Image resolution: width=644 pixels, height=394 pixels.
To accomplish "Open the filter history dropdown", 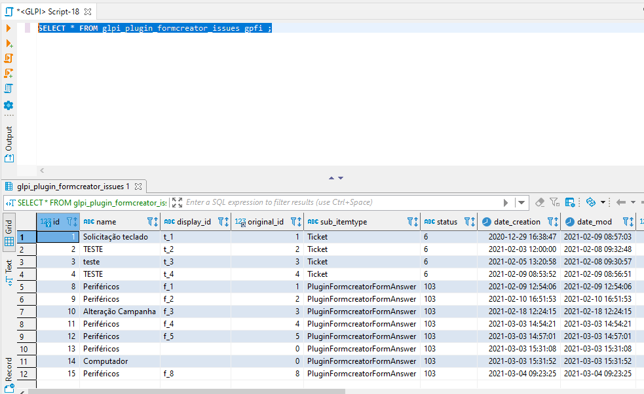I will coord(521,203).
